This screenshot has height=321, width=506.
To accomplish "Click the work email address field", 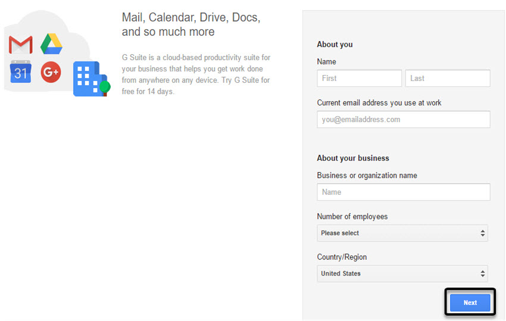I will tap(403, 119).
